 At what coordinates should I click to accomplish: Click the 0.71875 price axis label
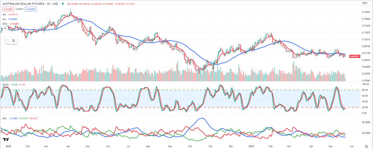366,33
